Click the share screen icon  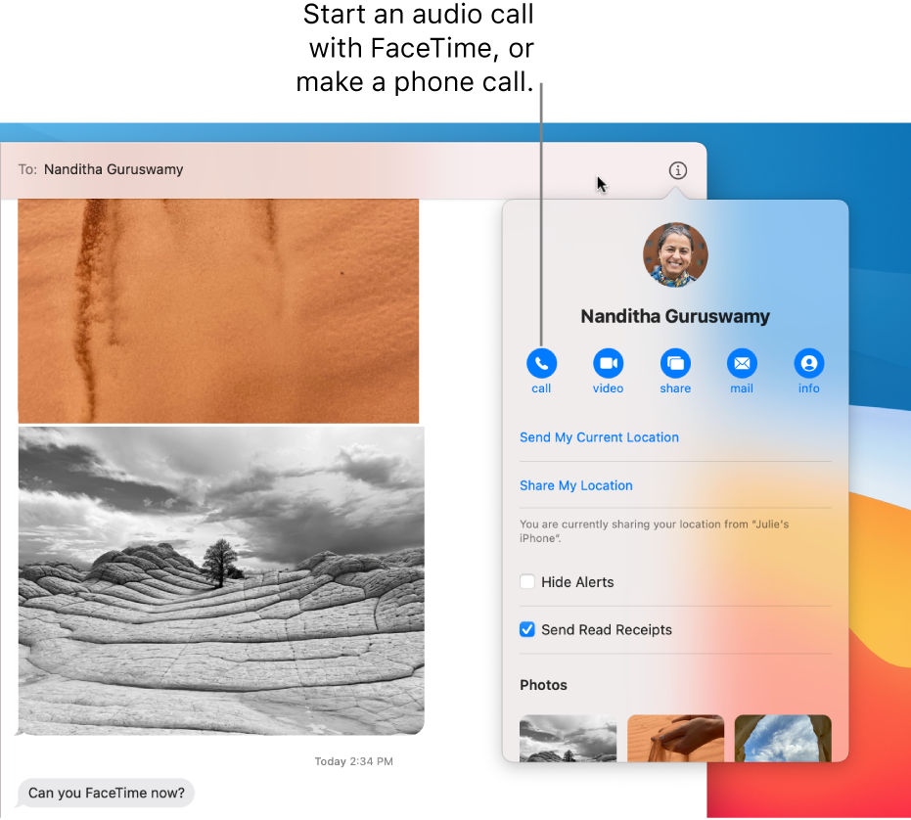pos(675,364)
